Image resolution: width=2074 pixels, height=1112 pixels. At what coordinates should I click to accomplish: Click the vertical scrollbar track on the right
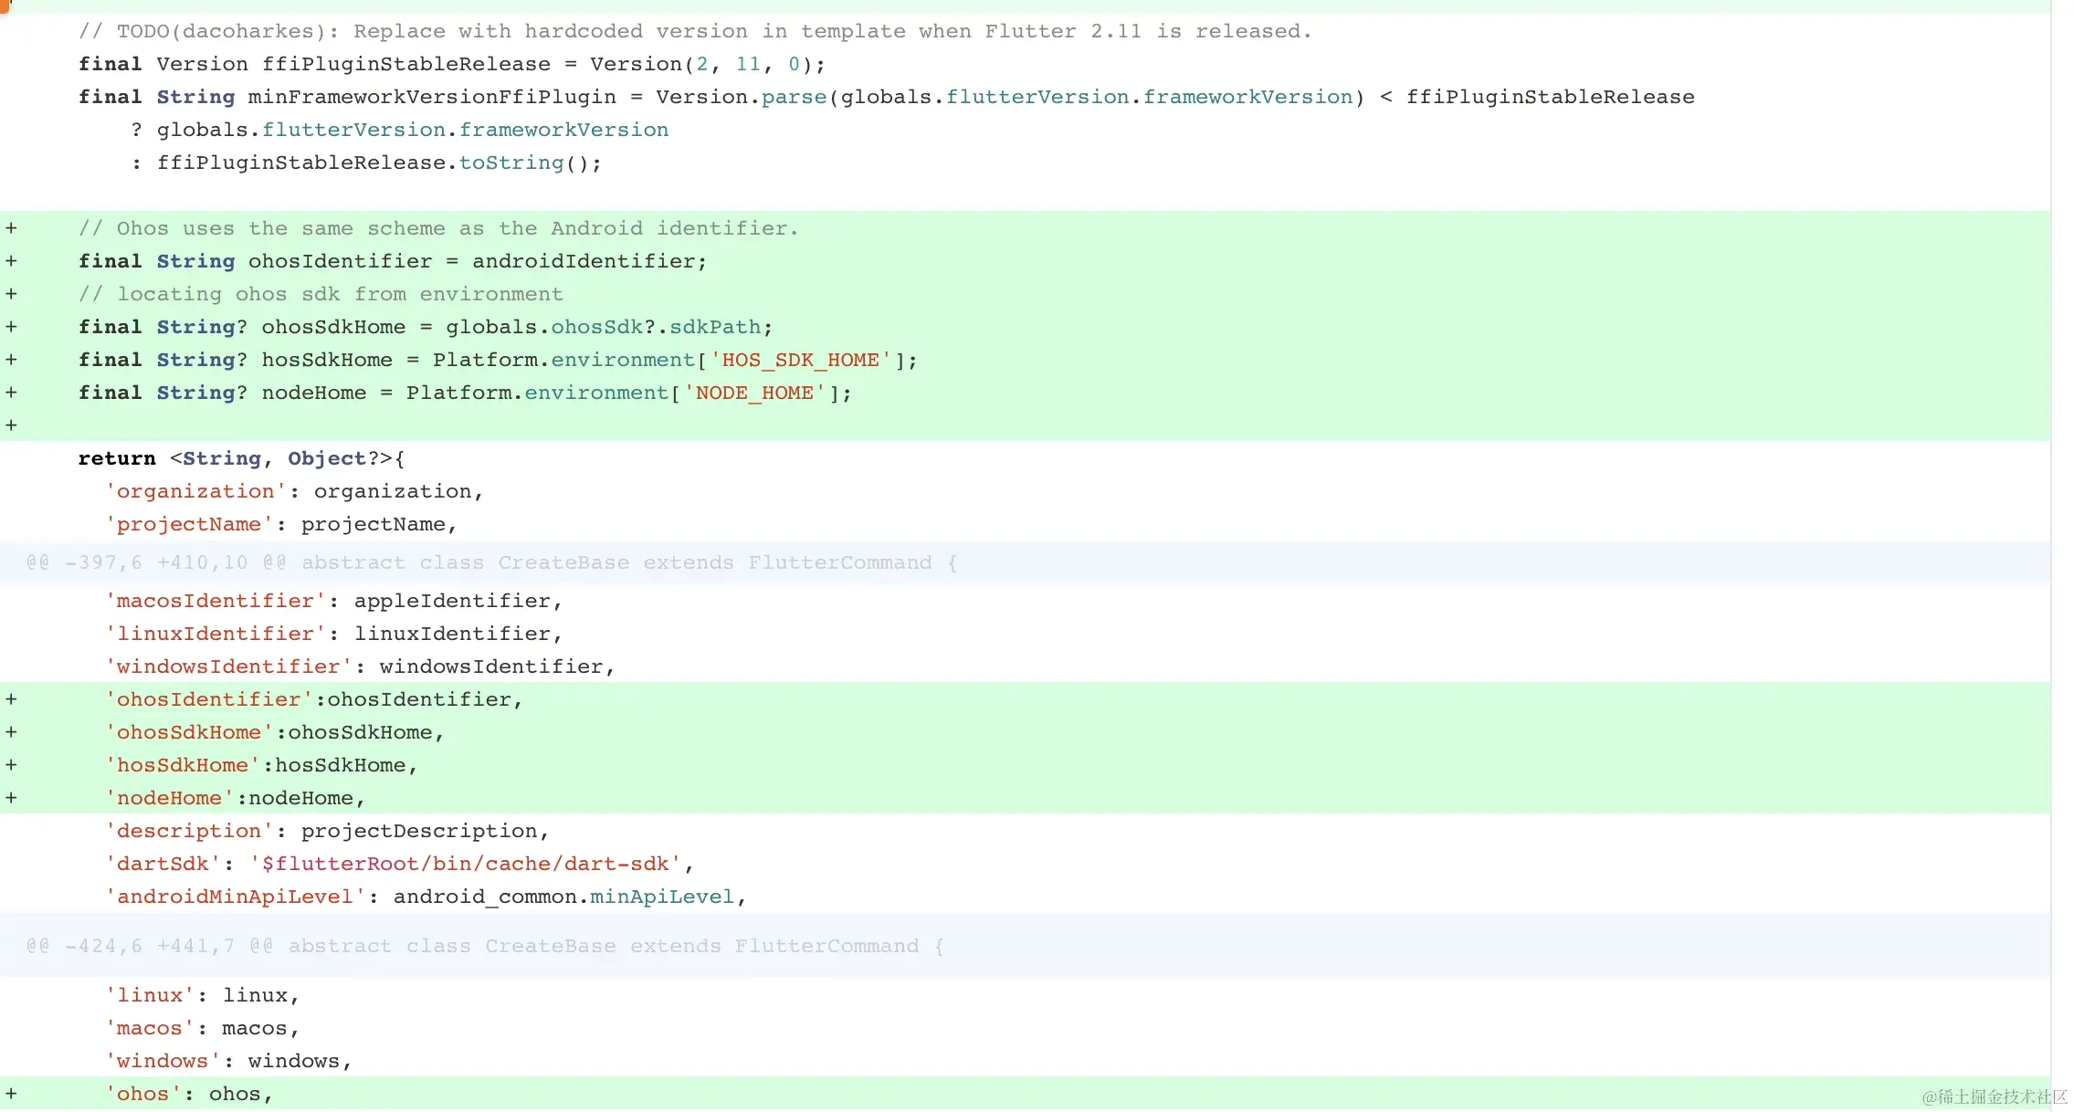coord(2061,548)
